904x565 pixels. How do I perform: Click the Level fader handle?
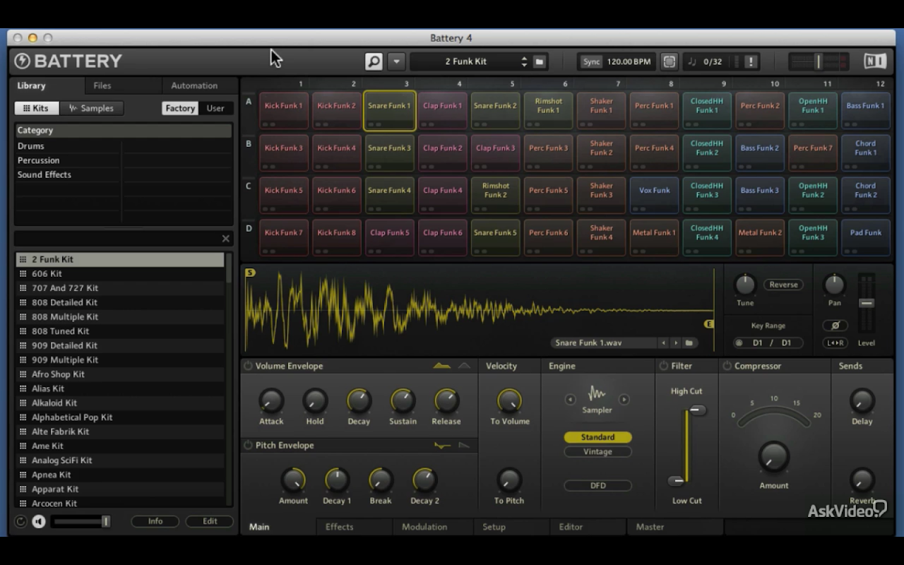pos(867,303)
